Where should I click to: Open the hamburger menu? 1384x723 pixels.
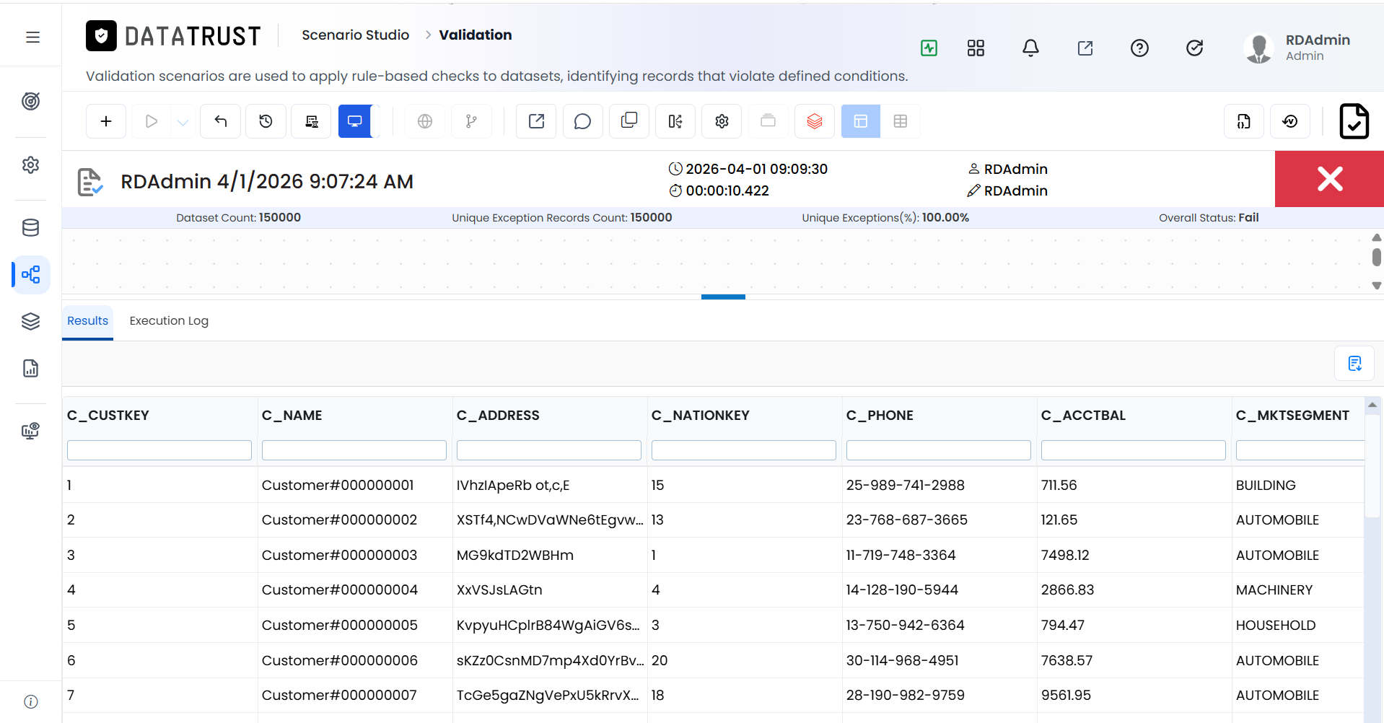click(32, 37)
